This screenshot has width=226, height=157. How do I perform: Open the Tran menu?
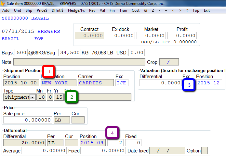coord(123,10)
